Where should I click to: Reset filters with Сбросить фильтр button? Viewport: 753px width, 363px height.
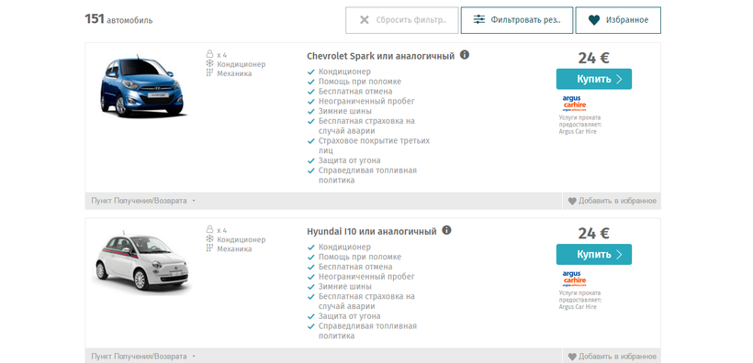click(x=402, y=20)
